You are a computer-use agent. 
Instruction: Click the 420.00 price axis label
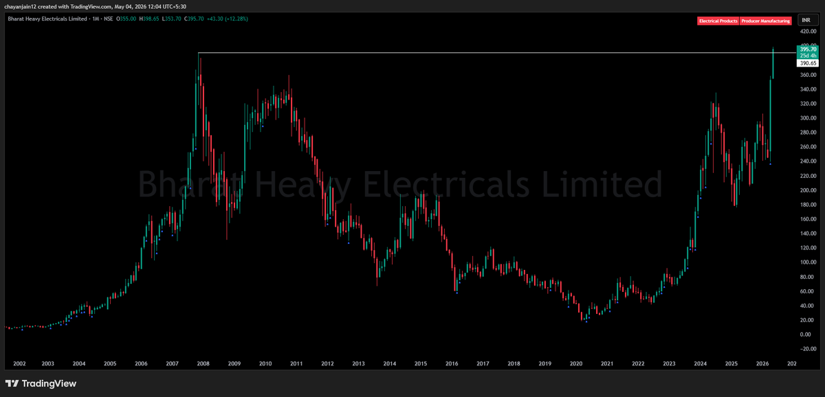[808, 31]
